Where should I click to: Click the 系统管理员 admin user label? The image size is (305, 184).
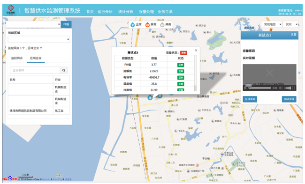[x=290, y=10]
